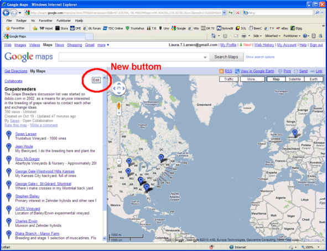The height and width of the screenshot is (251, 327).
Task: Open the eBay favorite in favorites bar
Action: pos(282,28)
